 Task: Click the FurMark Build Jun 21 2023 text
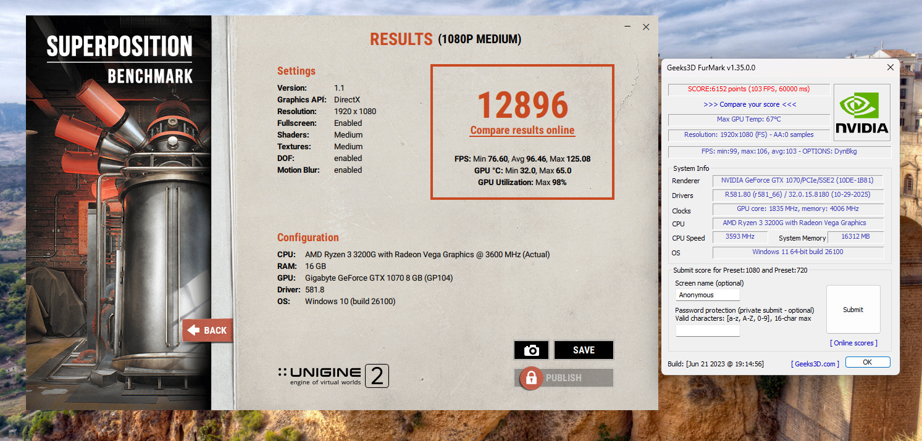click(x=716, y=364)
